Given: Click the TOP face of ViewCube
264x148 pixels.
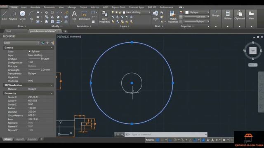Looking at the screenshot, I should tap(253, 51).
